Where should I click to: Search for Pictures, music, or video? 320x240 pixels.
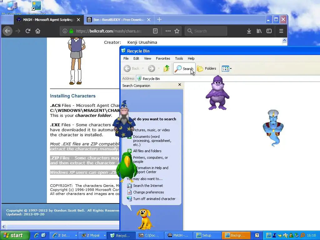pos(152,130)
